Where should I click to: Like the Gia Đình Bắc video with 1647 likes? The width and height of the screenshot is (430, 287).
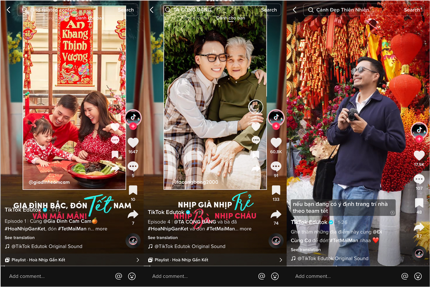coord(133,143)
